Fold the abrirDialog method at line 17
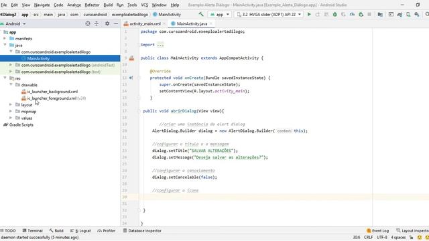 click(x=139, y=111)
